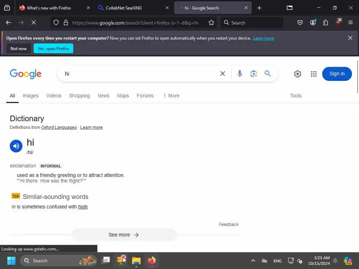359x269 pixels.
Task: Close the CollabNet SearXNG tab
Action: (167, 8)
